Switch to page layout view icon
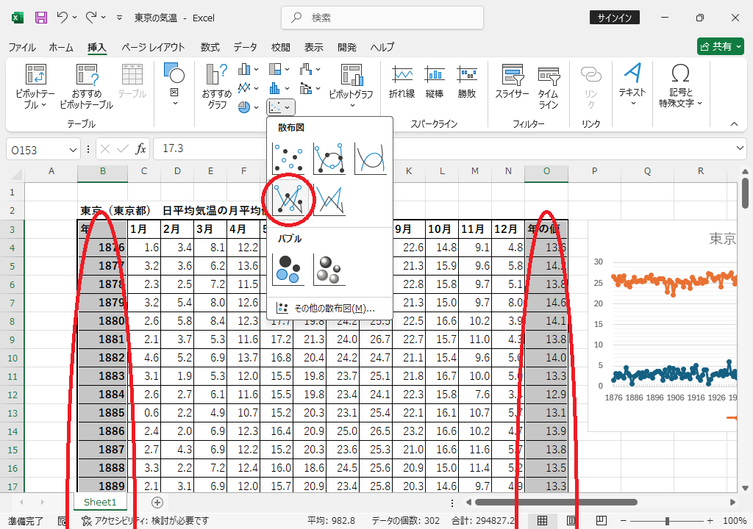Image resolution: width=753 pixels, height=529 pixels. coord(571,520)
